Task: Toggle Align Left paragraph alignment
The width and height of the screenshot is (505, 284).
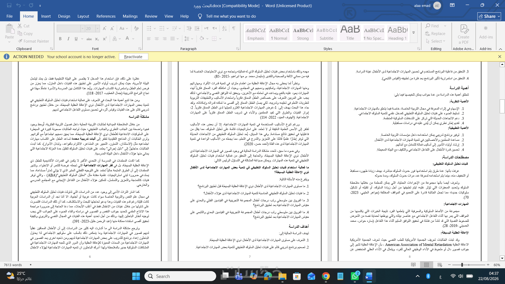Action: pos(149,39)
